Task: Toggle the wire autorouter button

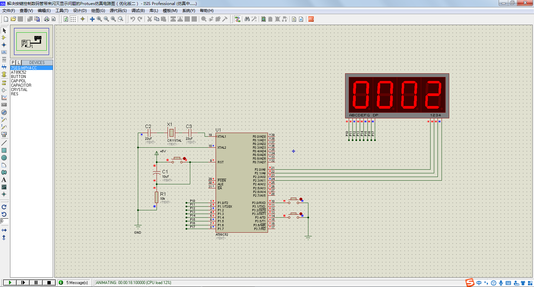Action: (237, 19)
